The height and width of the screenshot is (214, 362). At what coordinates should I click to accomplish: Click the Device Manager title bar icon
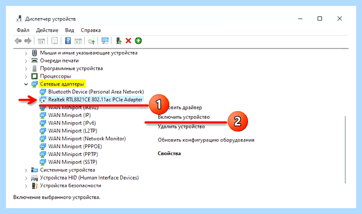19,19
